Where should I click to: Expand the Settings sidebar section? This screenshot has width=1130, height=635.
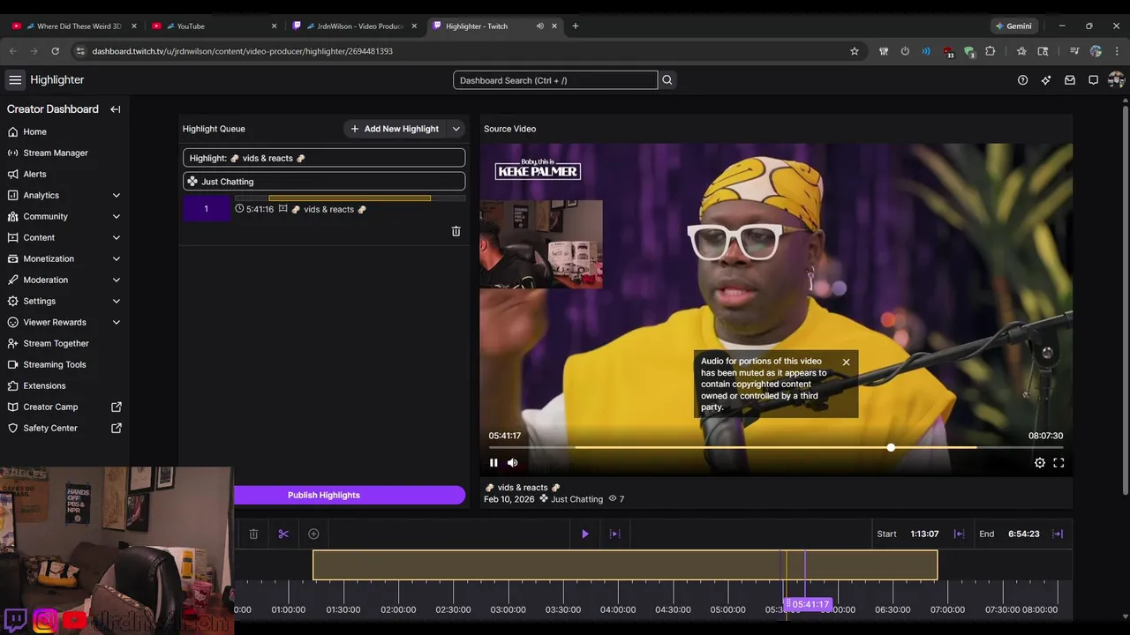pyautogui.click(x=117, y=301)
